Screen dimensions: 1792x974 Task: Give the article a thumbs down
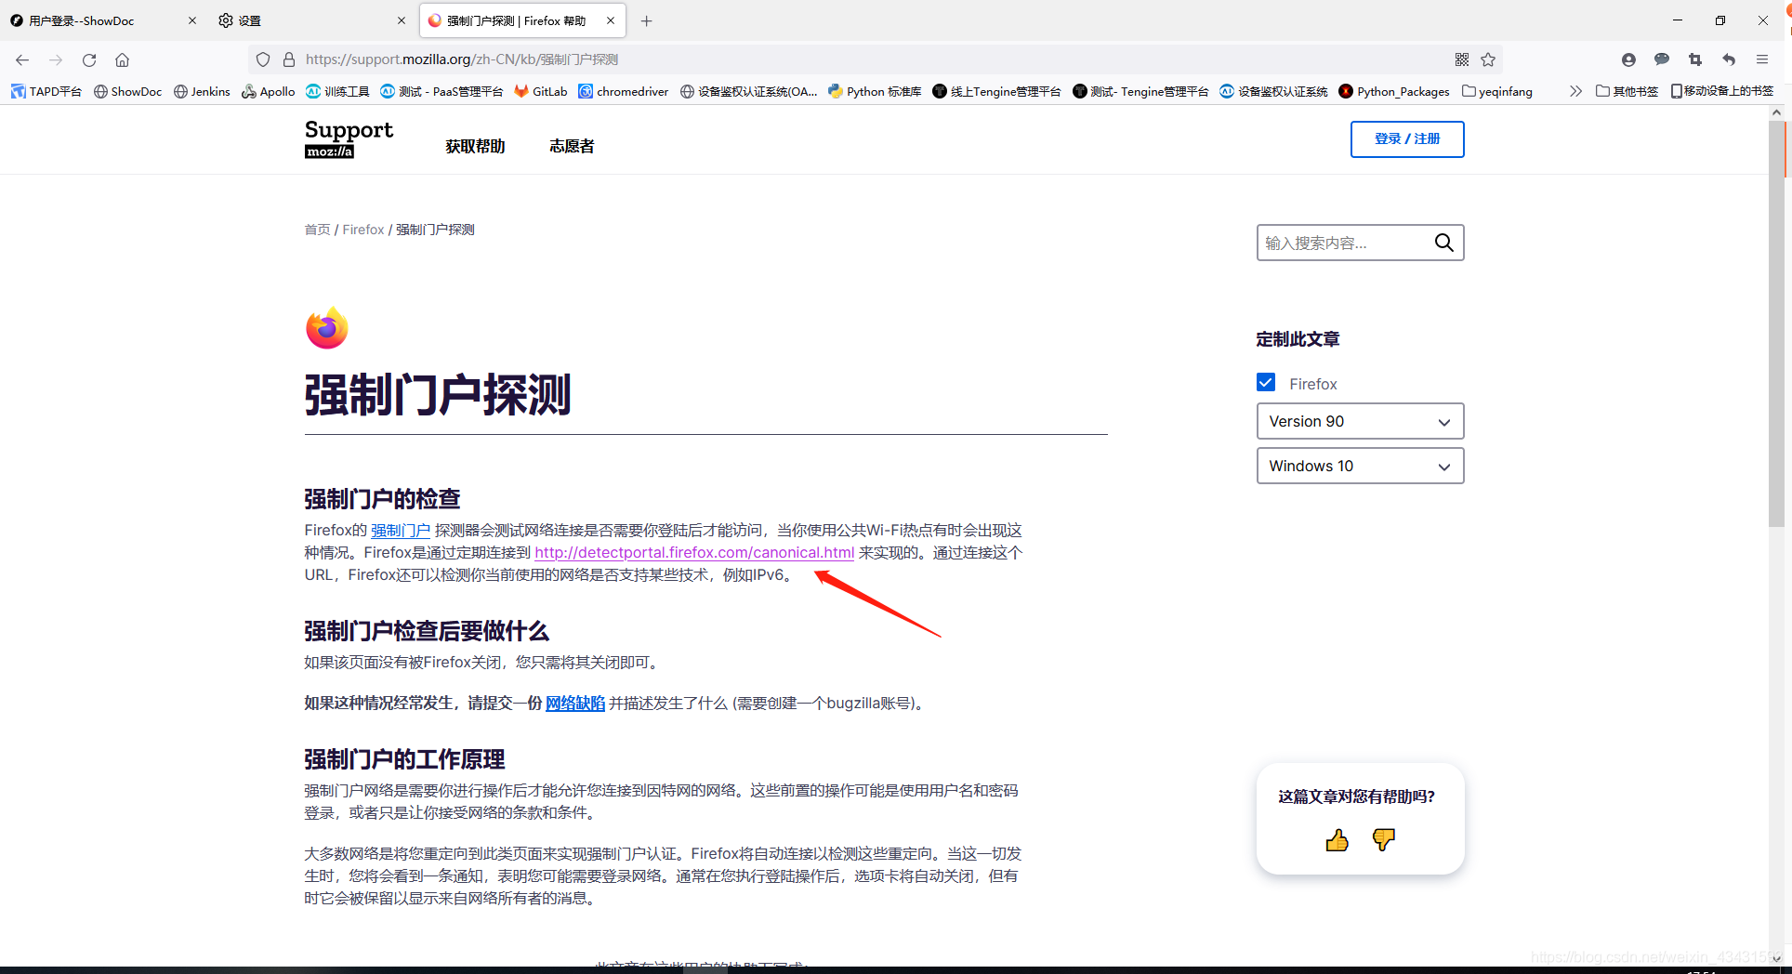(1383, 840)
